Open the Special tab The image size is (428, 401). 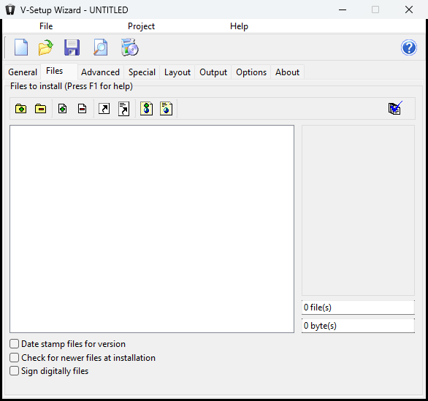[142, 72]
